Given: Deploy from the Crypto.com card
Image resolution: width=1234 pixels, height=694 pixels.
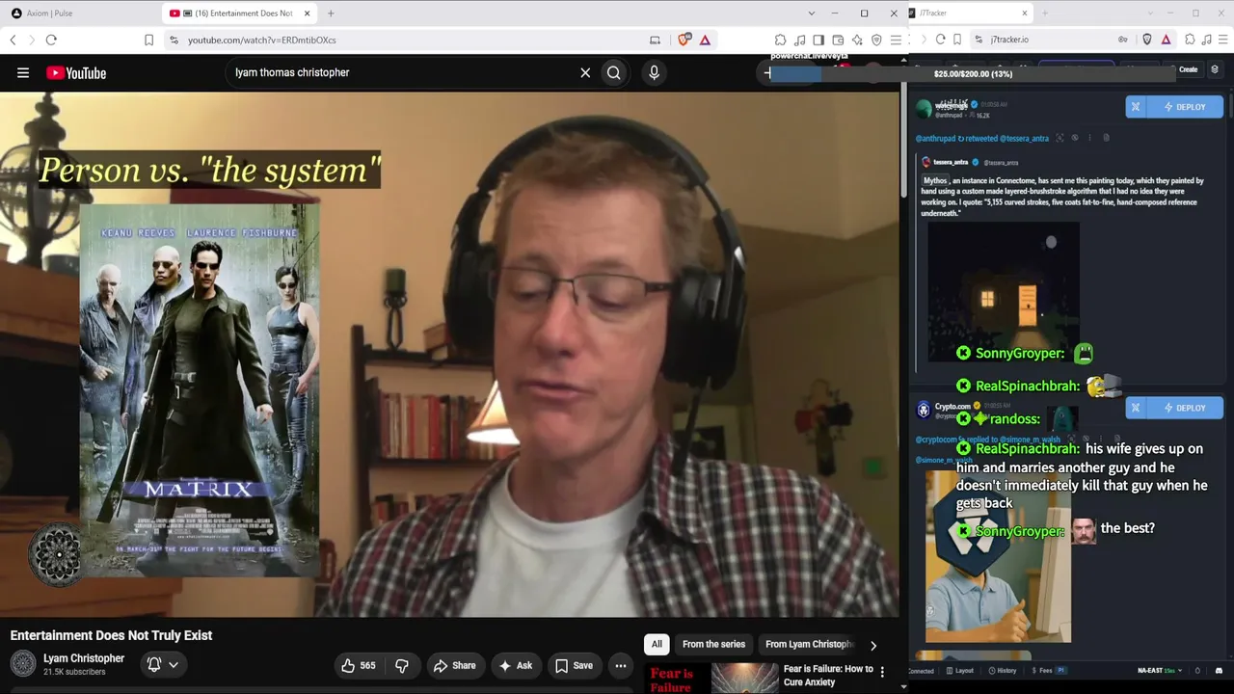Looking at the screenshot, I should coord(1185,408).
